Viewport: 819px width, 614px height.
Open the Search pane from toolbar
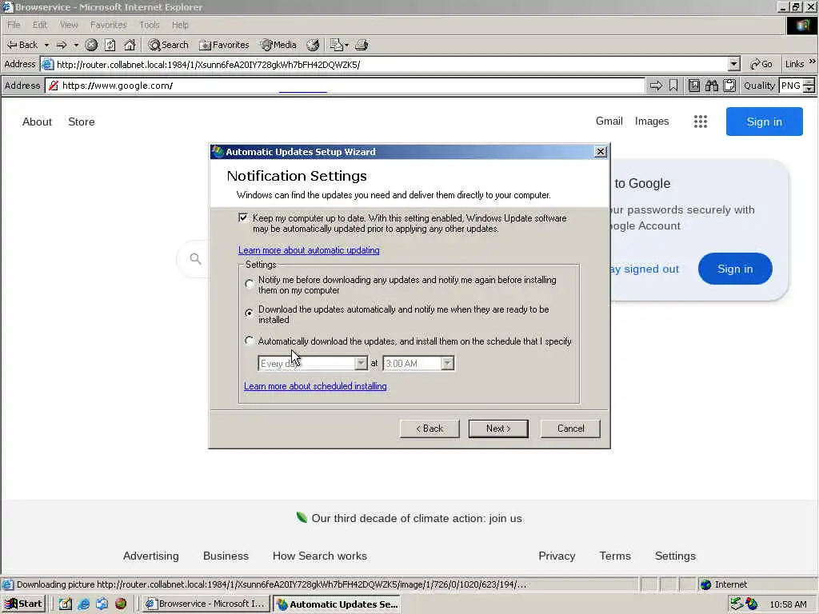click(x=168, y=45)
